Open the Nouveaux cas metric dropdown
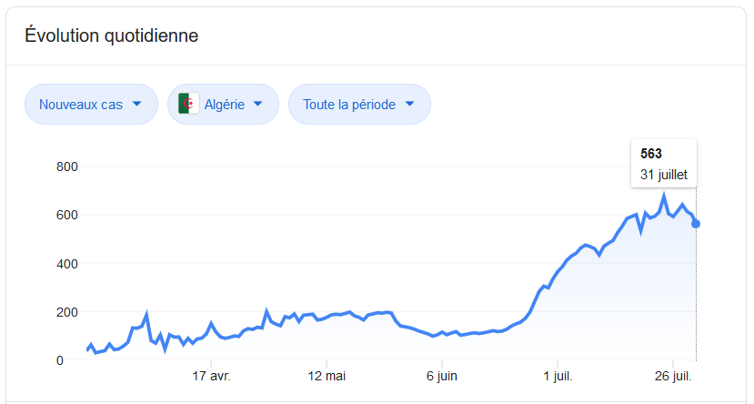The image size is (754, 404). [x=91, y=104]
